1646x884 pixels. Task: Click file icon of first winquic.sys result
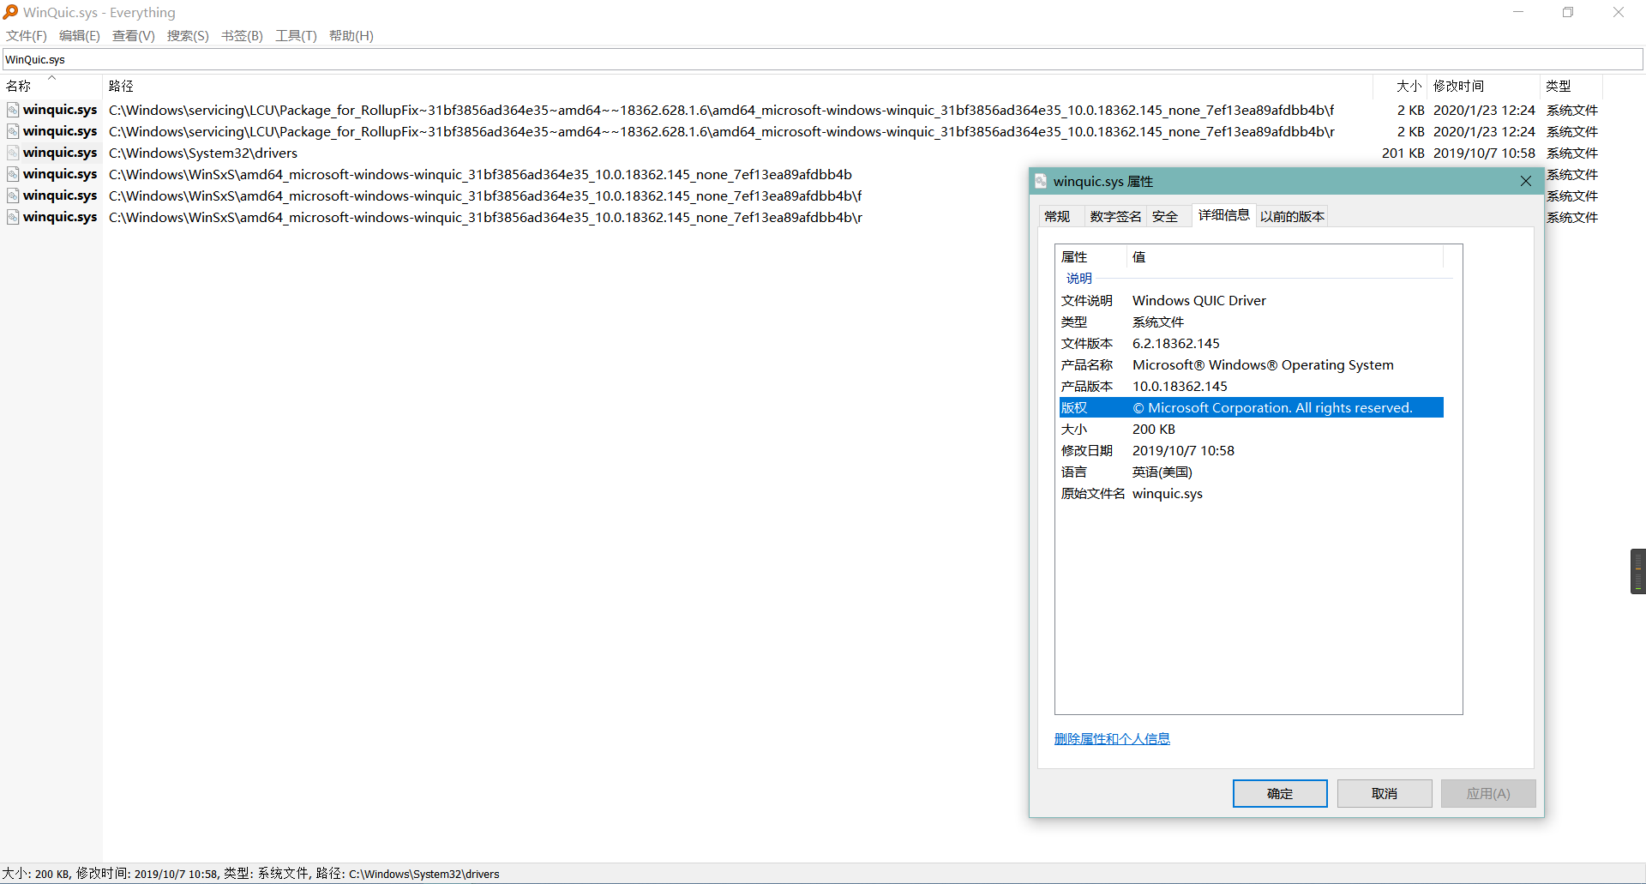[13, 110]
